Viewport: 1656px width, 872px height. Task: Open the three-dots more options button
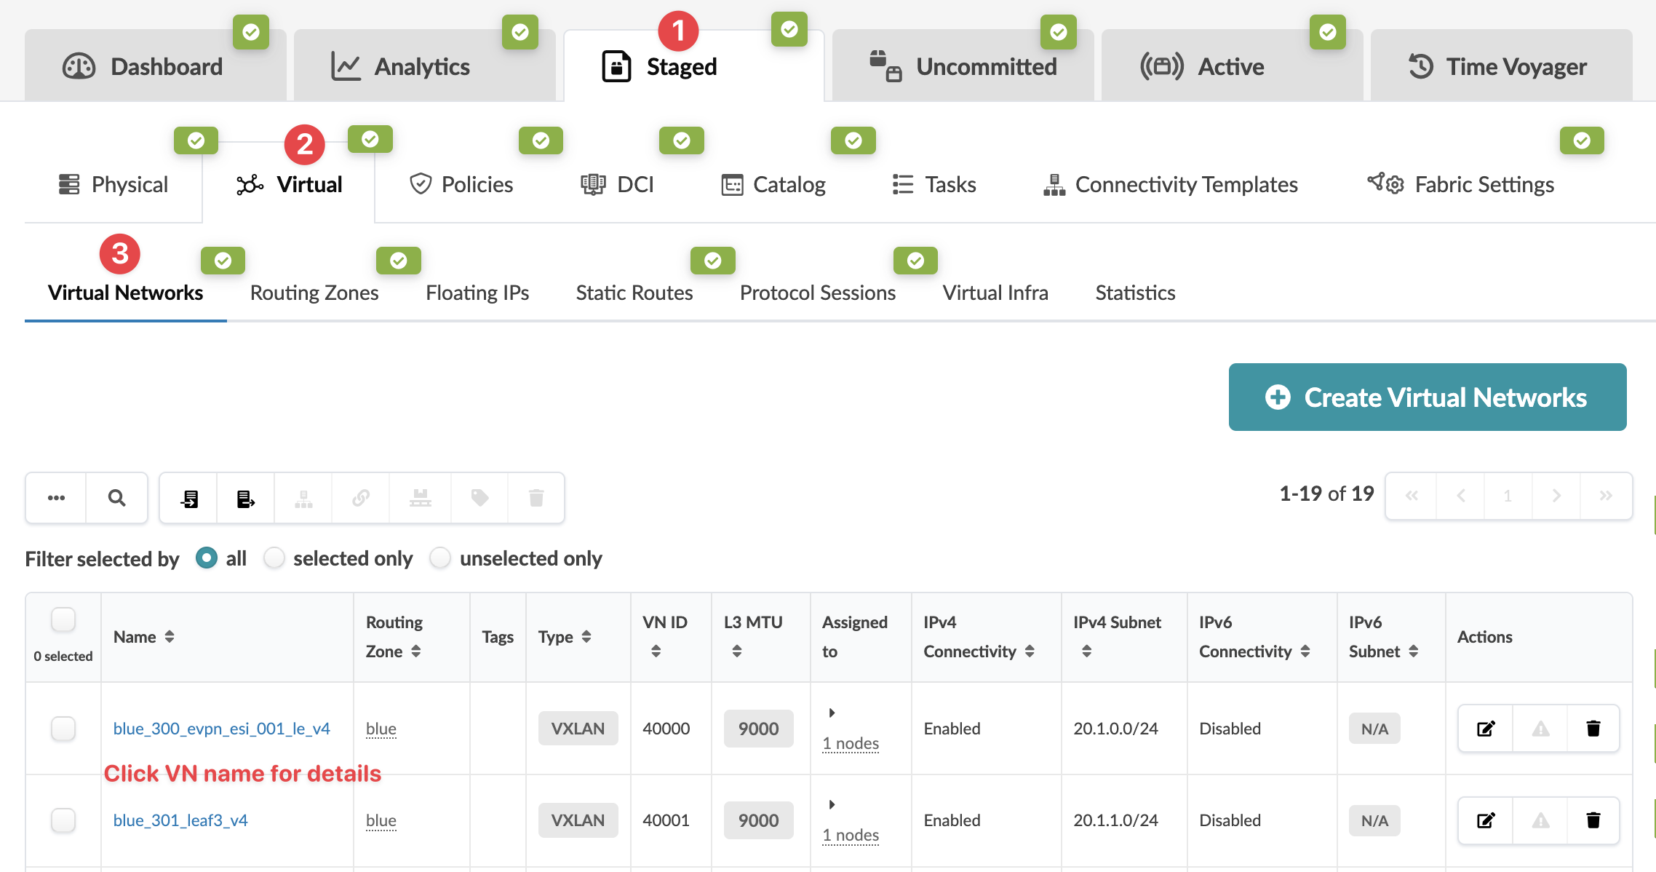56,498
